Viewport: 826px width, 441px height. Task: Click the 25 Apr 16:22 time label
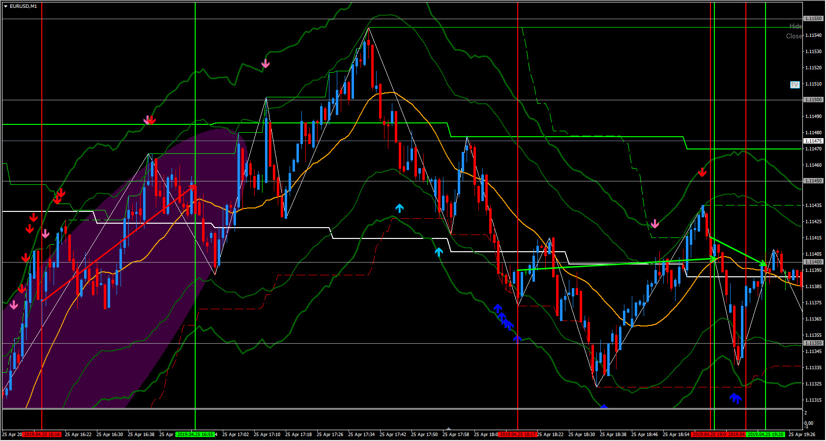(x=78, y=435)
